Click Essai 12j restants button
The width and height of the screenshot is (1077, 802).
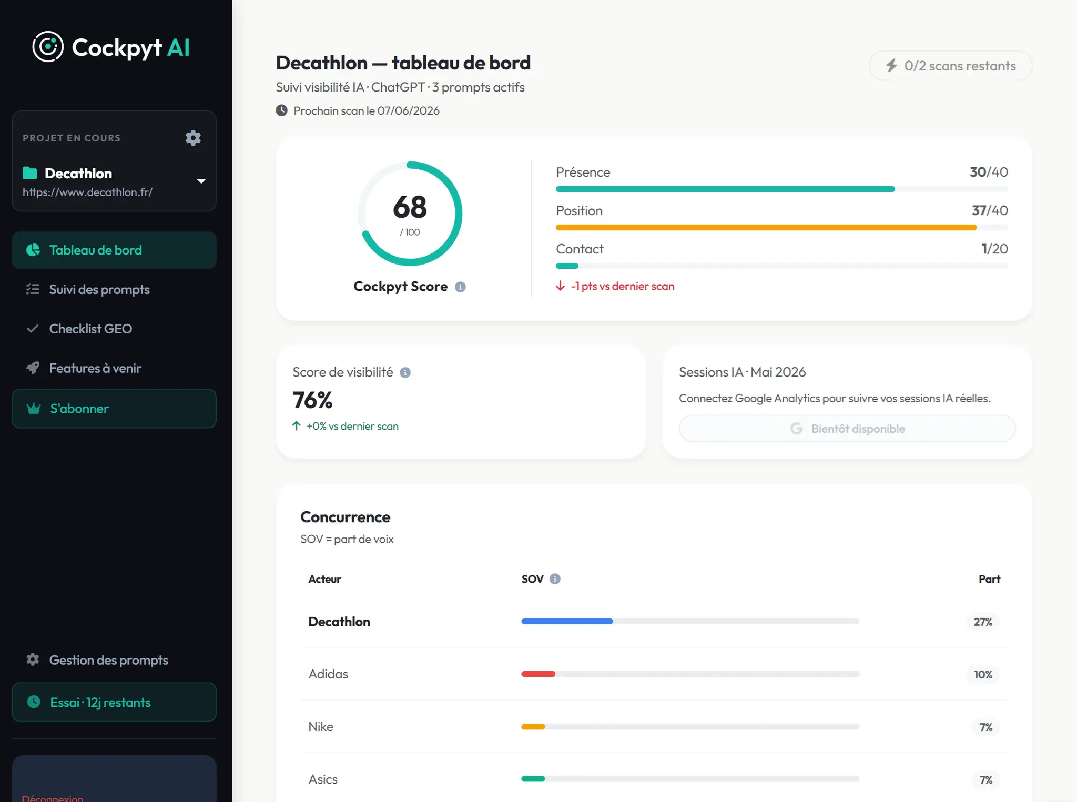[114, 702]
